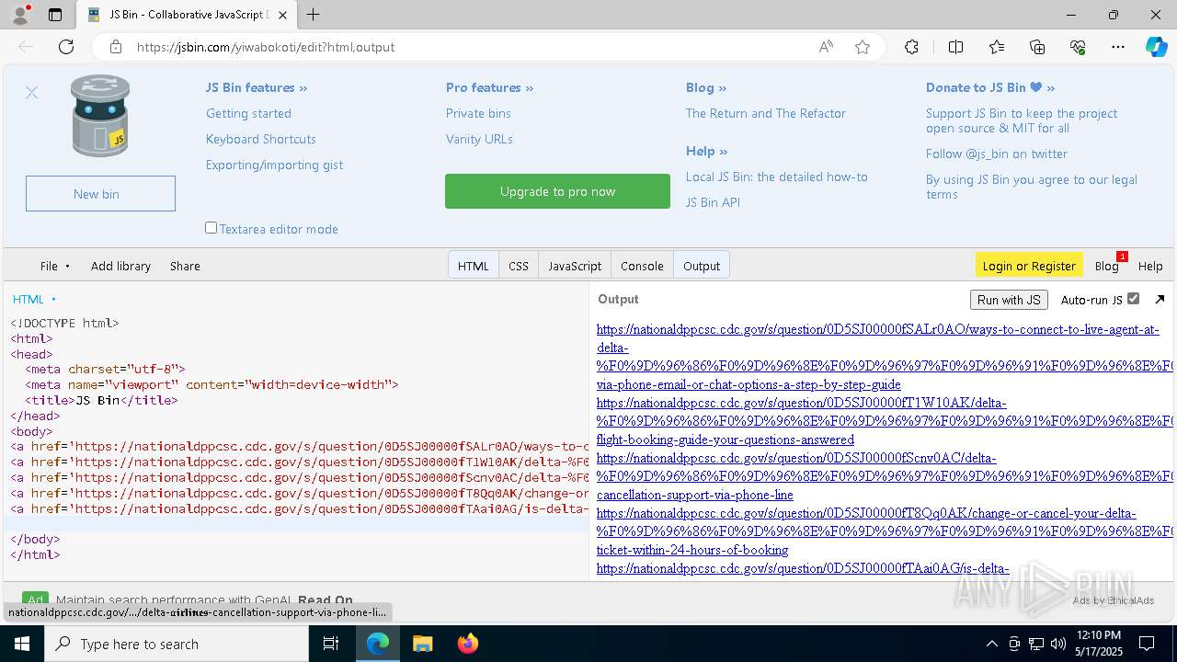Open Browser essentials icon

click(x=1078, y=47)
